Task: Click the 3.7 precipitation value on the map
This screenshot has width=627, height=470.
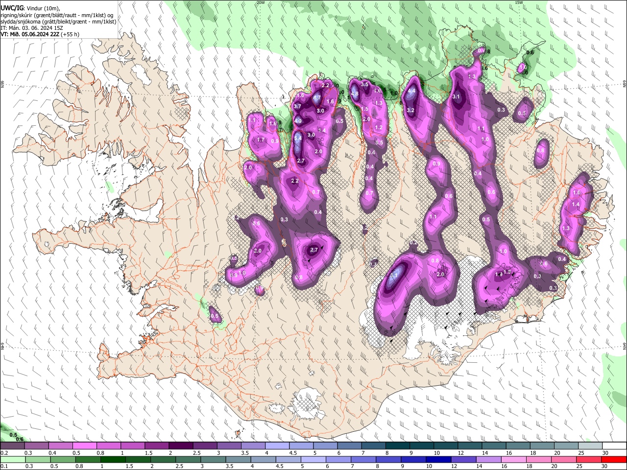Action: pyautogui.click(x=297, y=106)
